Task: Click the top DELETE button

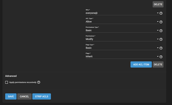Action: click(x=158, y=4)
